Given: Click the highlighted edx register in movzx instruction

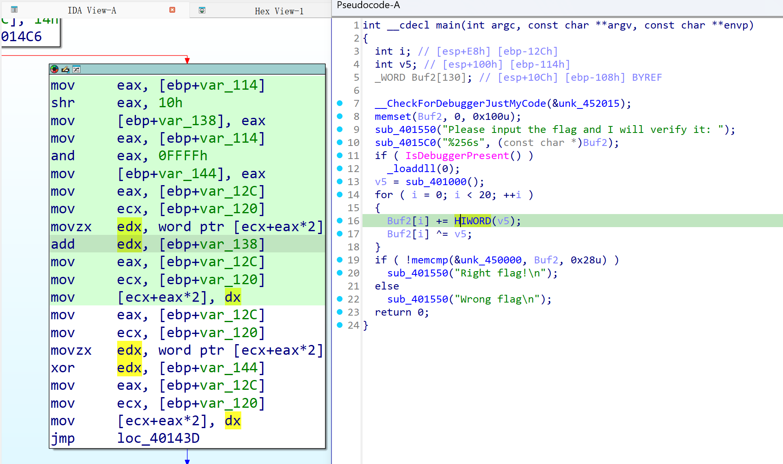Looking at the screenshot, I should pos(129,227).
